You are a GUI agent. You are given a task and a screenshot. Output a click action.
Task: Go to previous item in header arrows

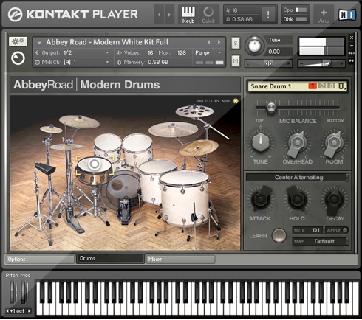159,15
